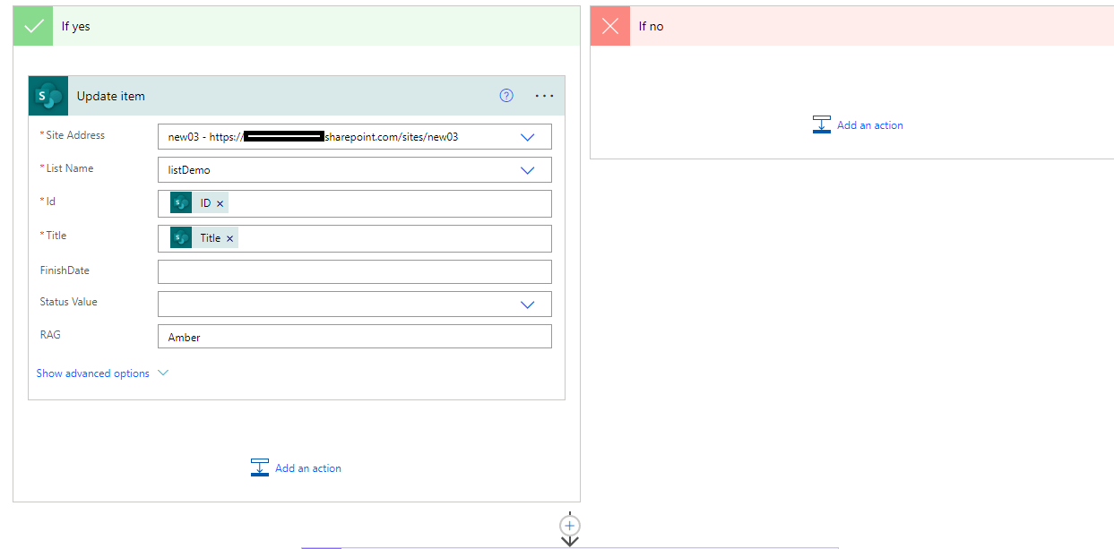The height and width of the screenshot is (549, 1114).
Task: Click Show advanced options link
Action: (93, 373)
